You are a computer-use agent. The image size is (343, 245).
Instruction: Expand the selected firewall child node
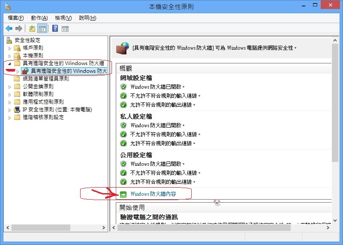point(18,72)
